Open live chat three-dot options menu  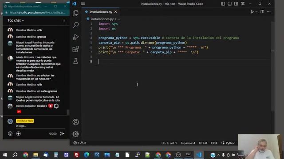(64, 21)
